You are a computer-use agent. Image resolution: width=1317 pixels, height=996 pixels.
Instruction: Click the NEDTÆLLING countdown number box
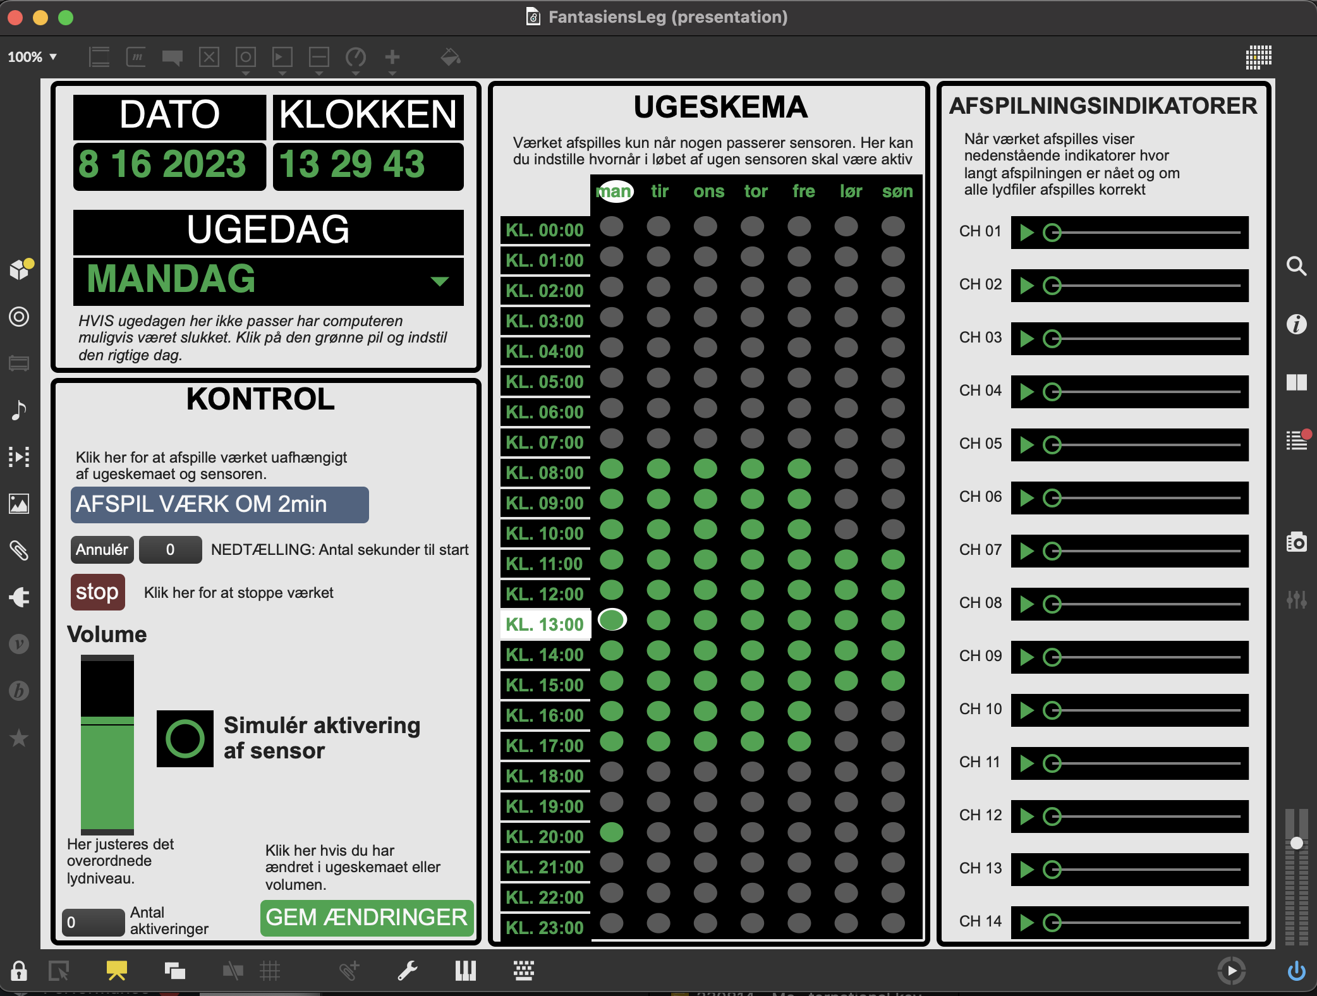171,550
